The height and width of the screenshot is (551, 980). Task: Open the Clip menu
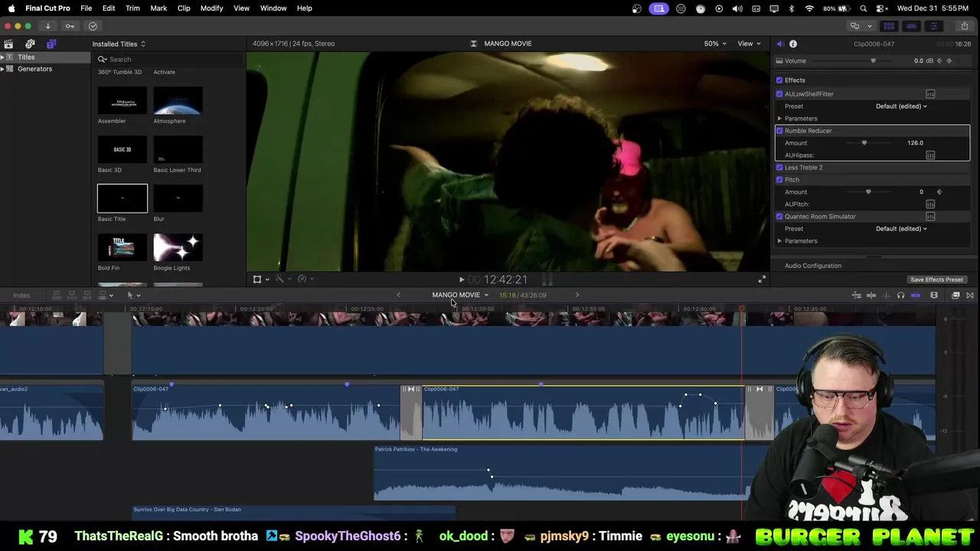pyautogui.click(x=184, y=8)
